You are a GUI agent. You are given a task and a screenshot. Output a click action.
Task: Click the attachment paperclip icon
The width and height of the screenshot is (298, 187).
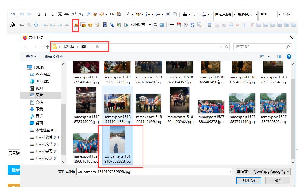112,25
